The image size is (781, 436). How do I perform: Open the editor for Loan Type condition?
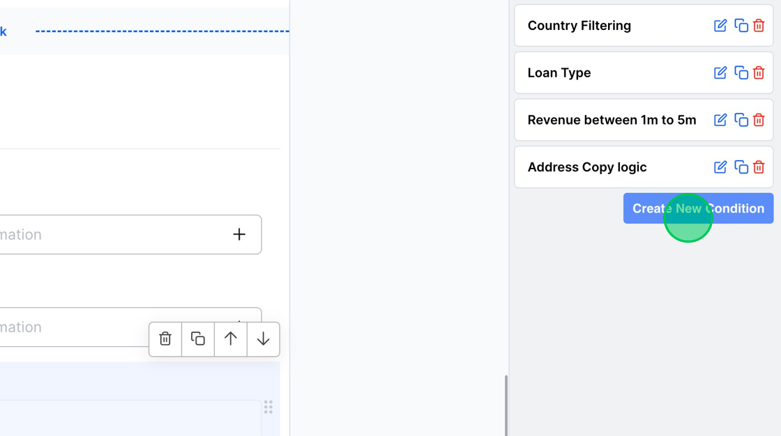coord(720,73)
